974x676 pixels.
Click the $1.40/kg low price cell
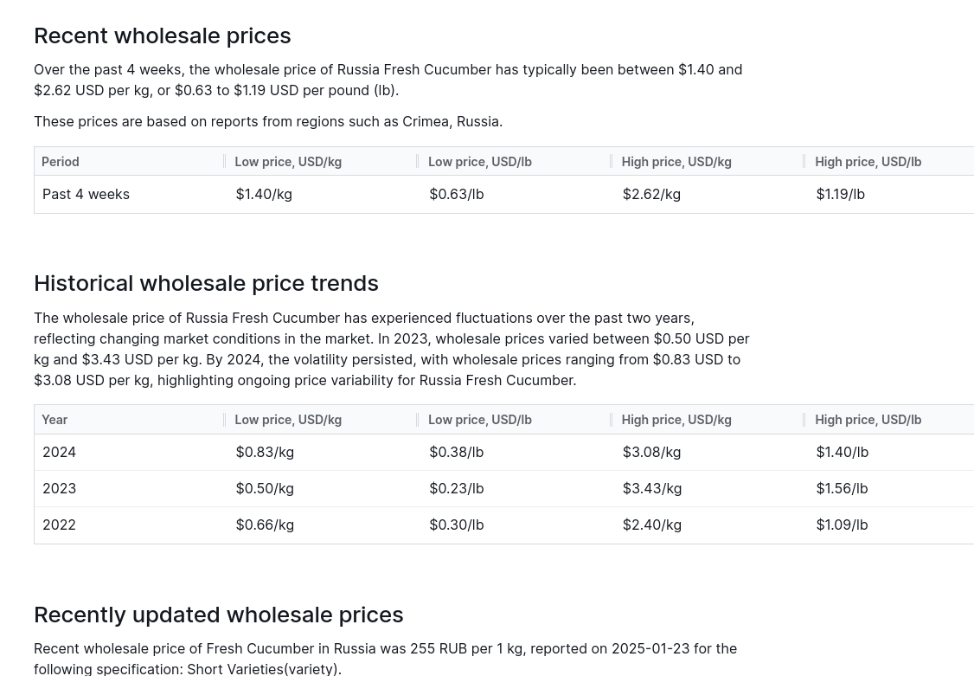click(264, 194)
